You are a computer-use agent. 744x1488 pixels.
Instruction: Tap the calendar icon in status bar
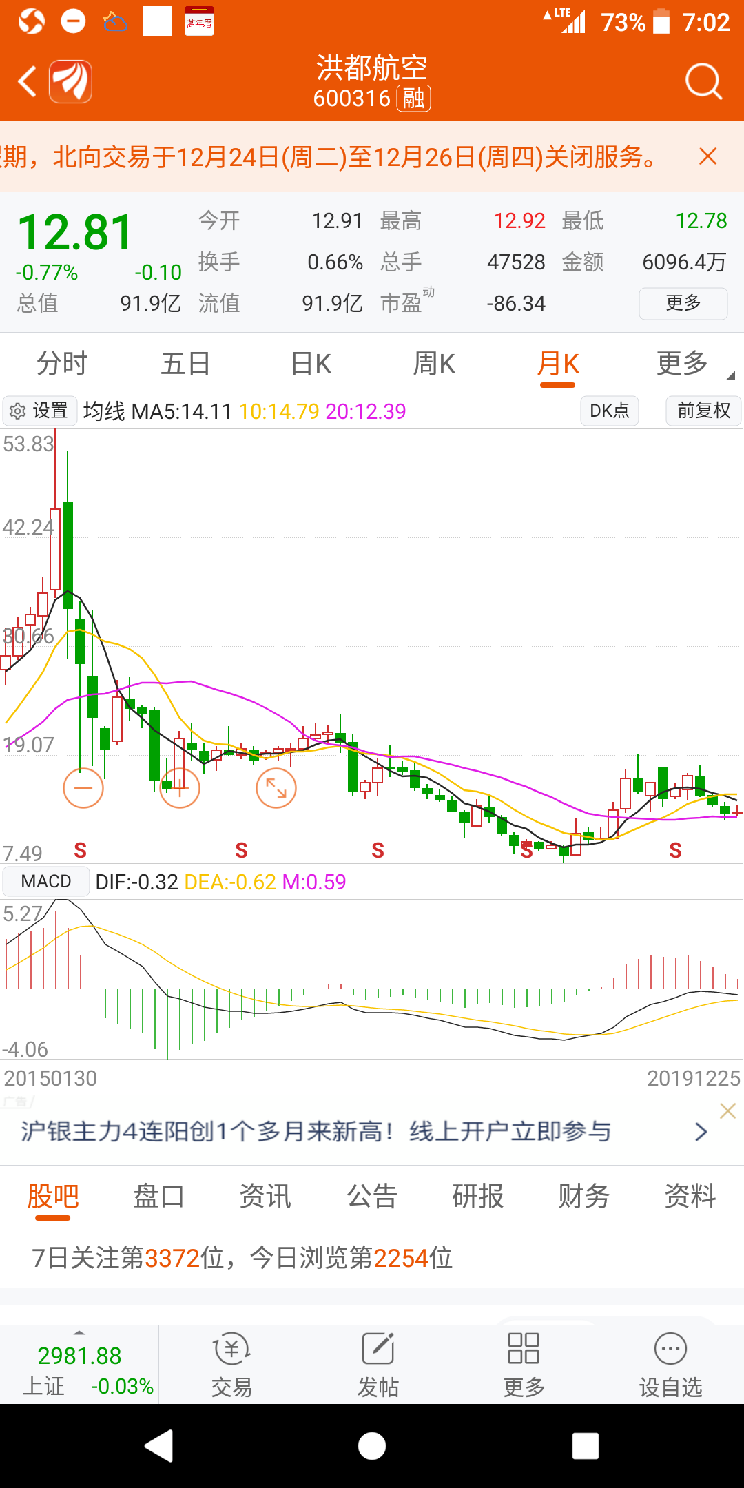tap(199, 21)
